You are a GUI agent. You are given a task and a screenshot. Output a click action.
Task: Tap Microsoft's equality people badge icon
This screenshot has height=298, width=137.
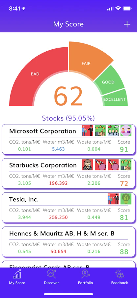[x=126, y=130]
